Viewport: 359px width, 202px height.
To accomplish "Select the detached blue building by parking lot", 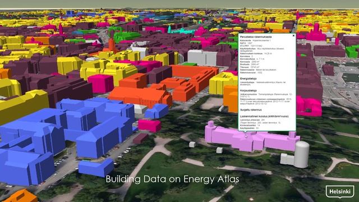I will [x=96, y=167].
